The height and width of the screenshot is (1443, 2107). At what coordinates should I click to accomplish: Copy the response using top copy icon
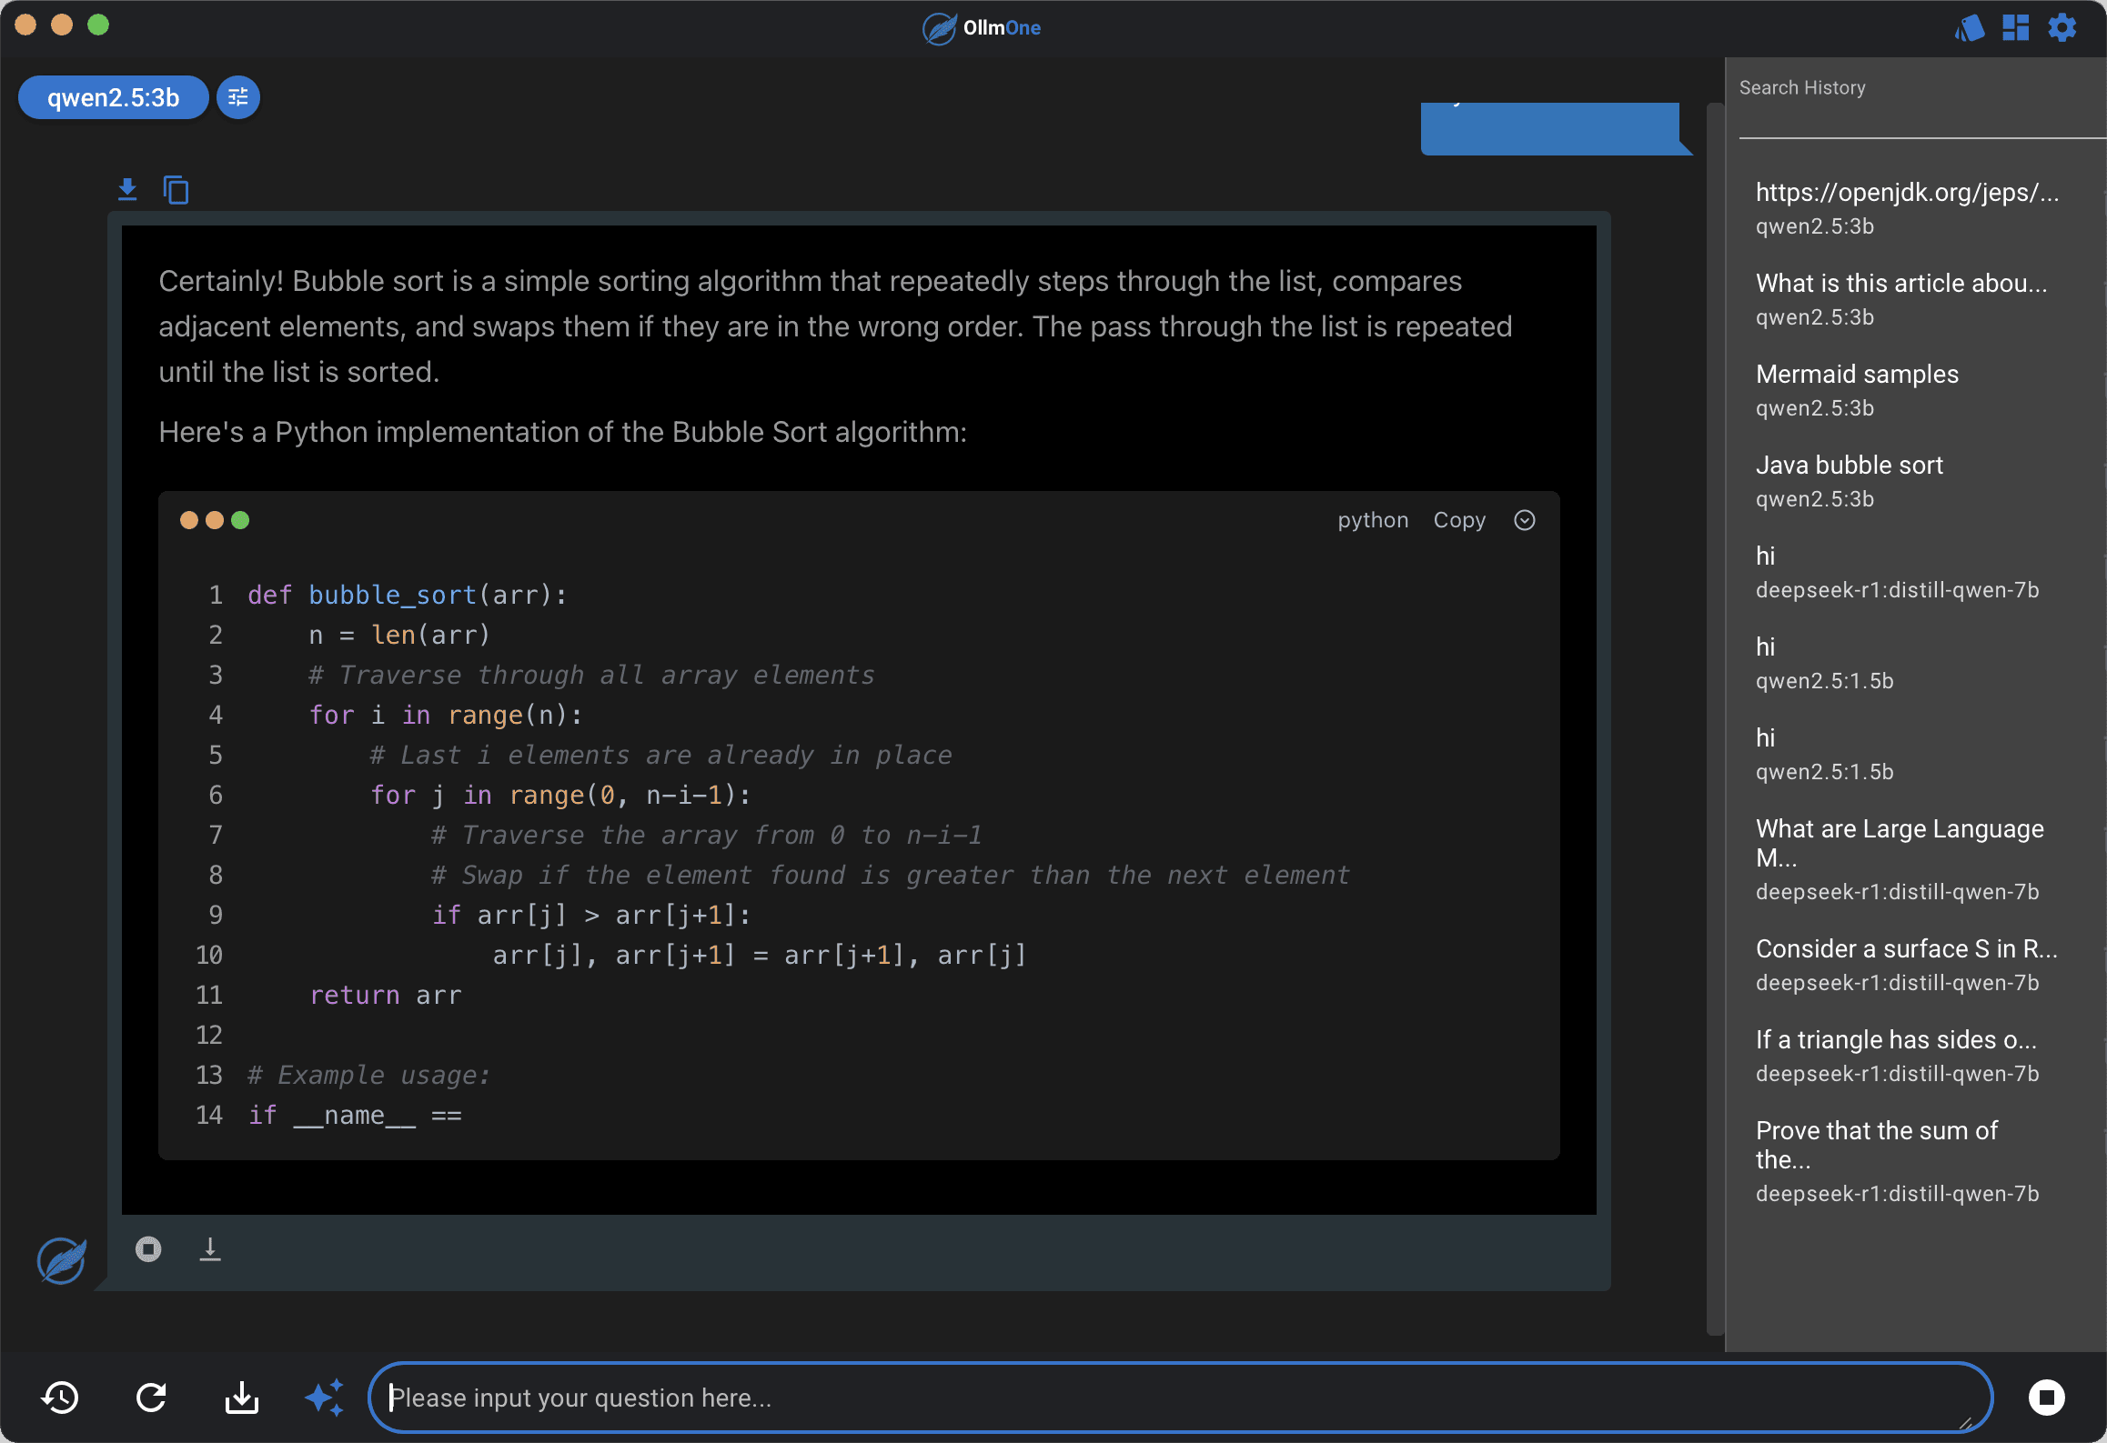[176, 190]
